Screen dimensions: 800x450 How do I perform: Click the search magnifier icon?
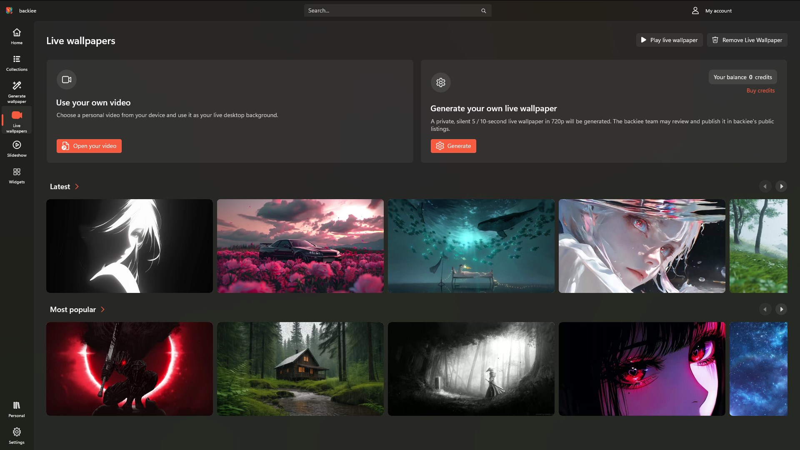(x=483, y=11)
